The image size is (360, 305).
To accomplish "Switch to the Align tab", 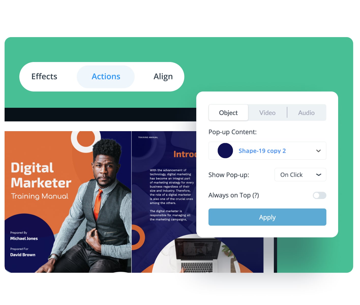I will coord(163,77).
